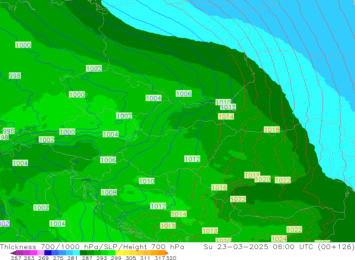This screenshot has width=355, height=260.
Task: Click the legend value 305
Action: tap(130, 258)
